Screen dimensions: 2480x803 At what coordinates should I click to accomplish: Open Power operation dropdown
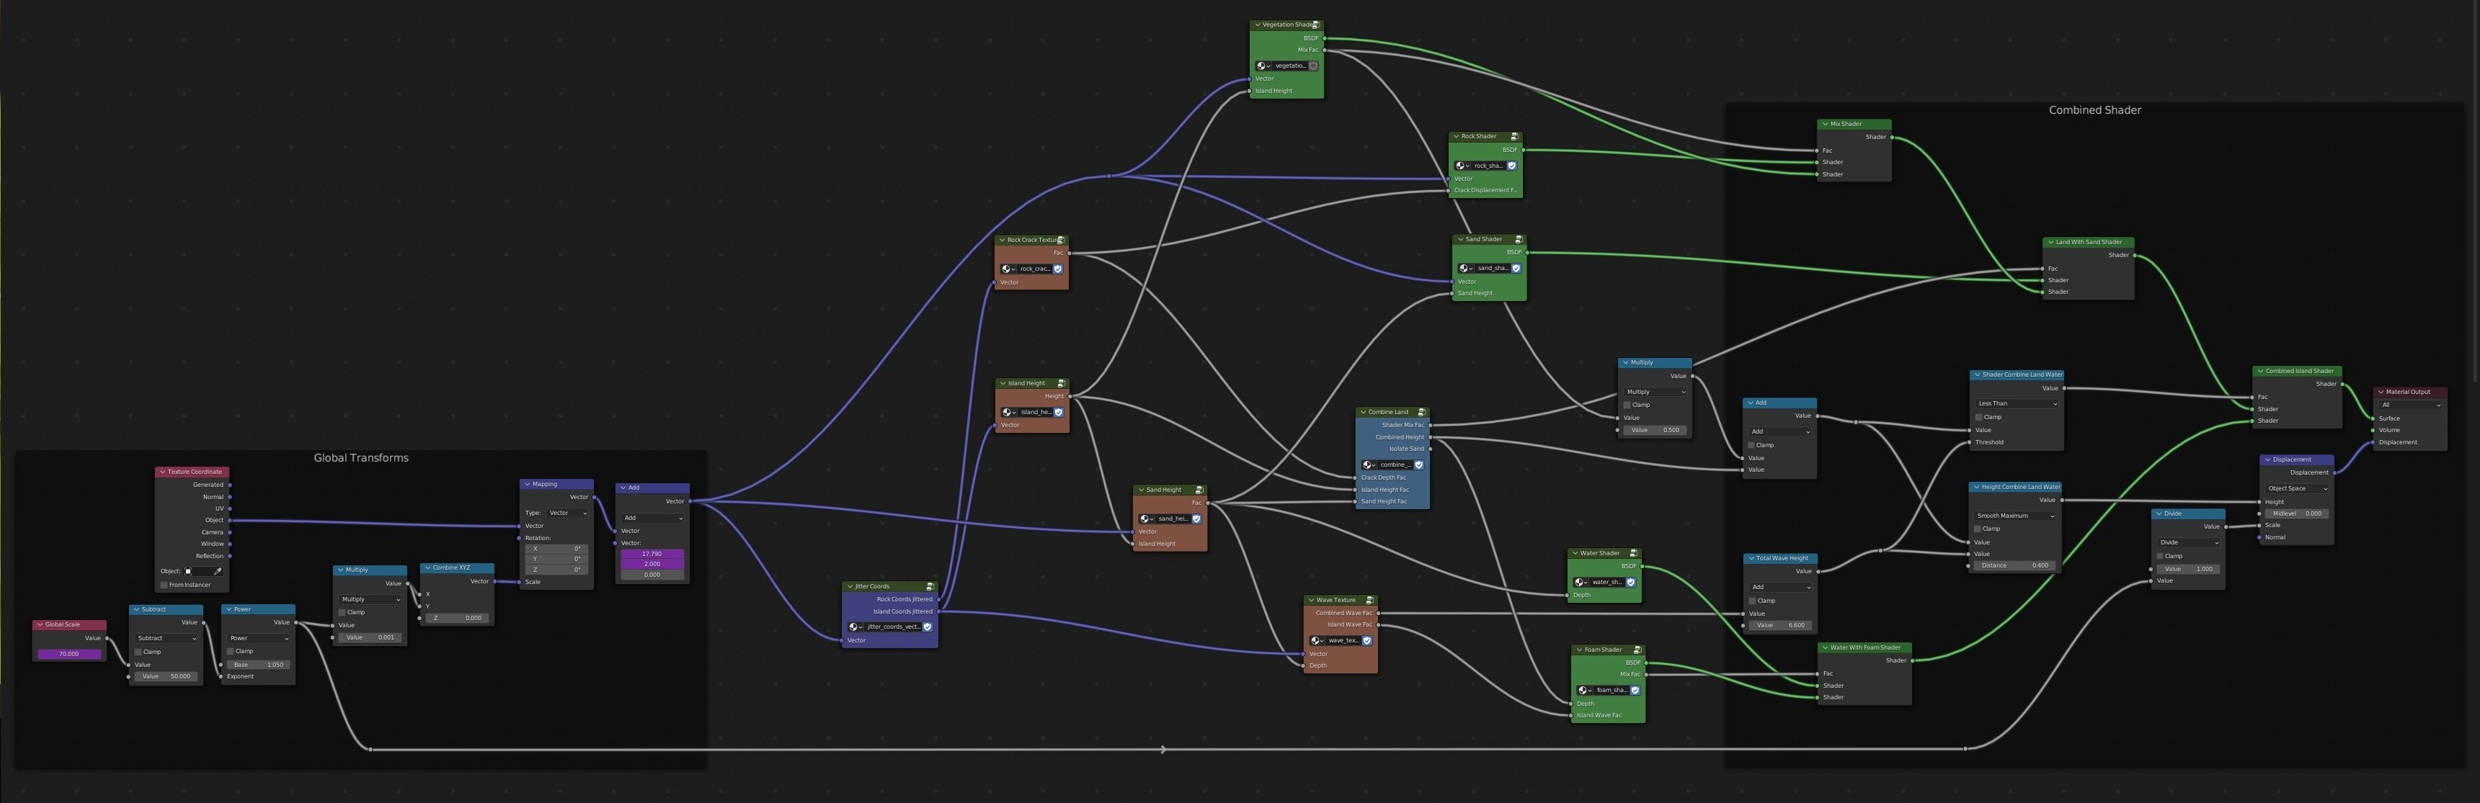click(x=258, y=639)
